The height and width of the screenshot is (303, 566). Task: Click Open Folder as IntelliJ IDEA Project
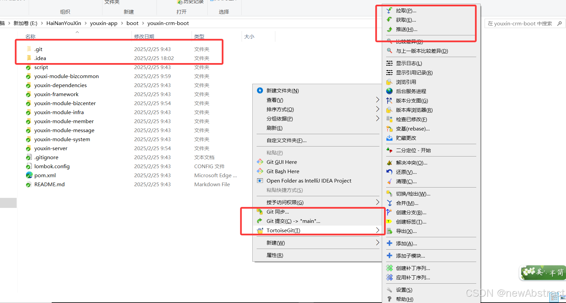[x=309, y=181]
